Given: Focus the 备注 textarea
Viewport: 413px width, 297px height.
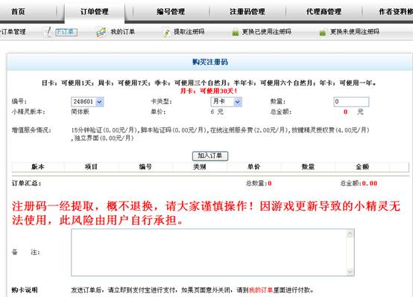Looking at the screenshot, I should pyautogui.click(x=212, y=252).
